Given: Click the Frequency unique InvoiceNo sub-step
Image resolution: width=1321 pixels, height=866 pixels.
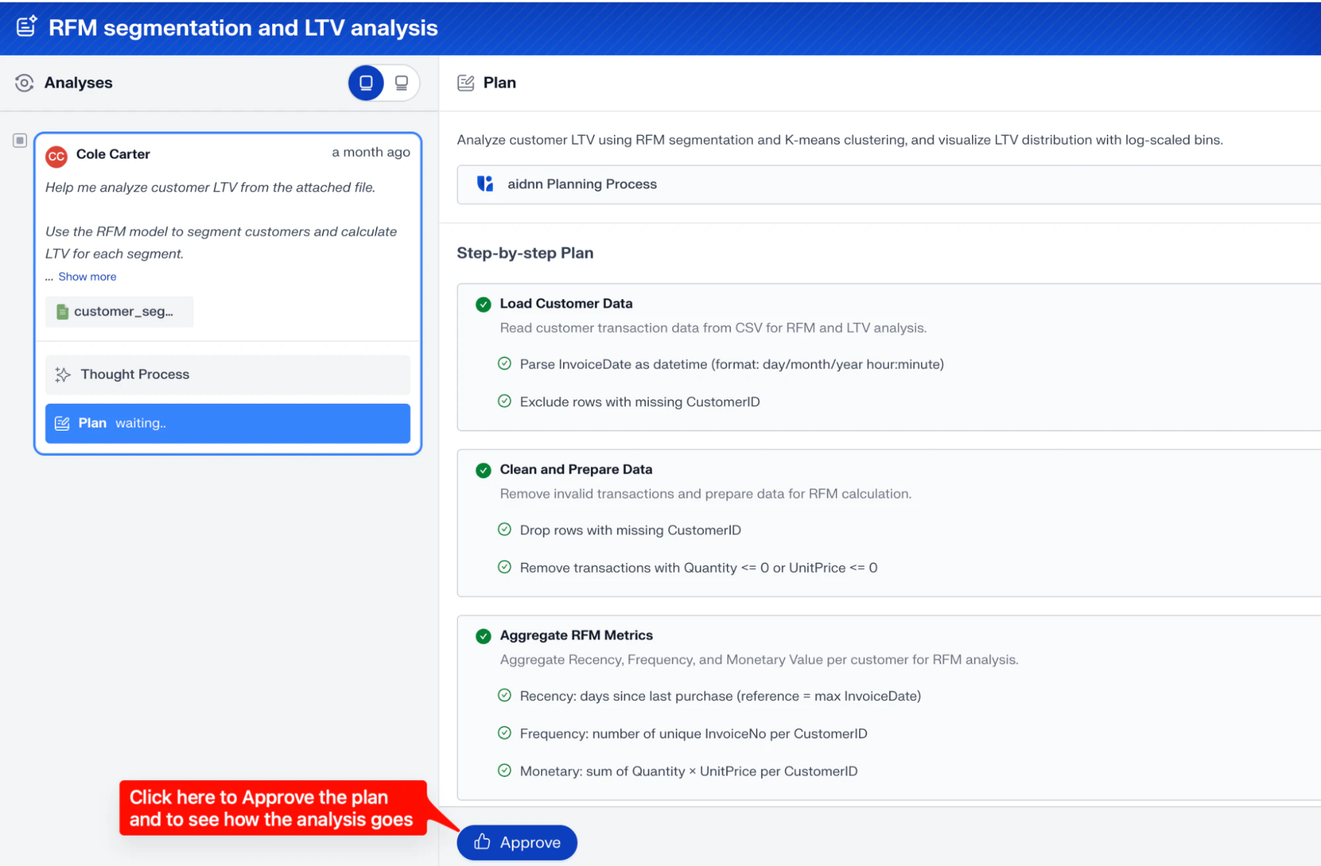Looking at the screenshot, I should click(x=693, y=733).
